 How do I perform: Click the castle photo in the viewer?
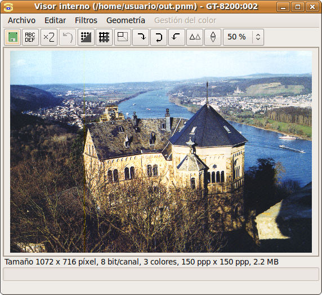tap(161, 152)
